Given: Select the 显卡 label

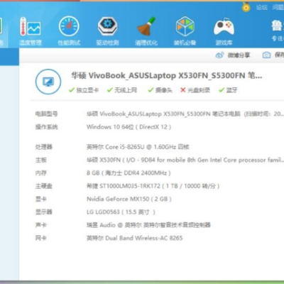Looking at the screenshot, I should click(x=41, y=199).
